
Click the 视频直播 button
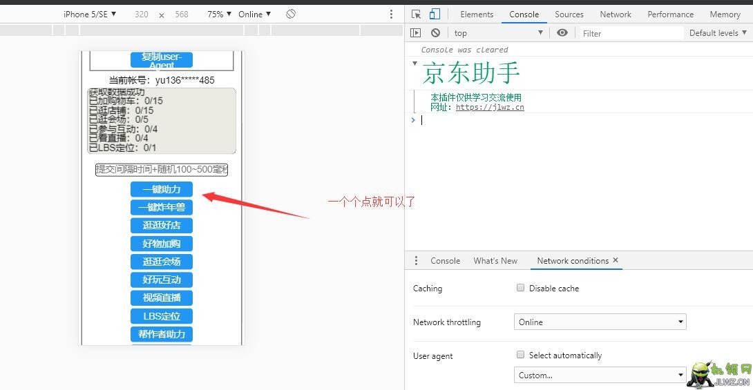click(x=162, y=298)
